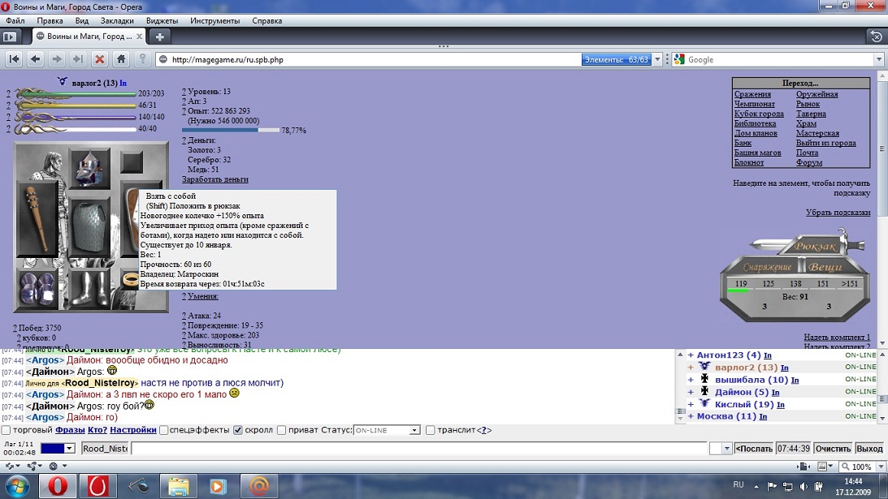Open the Закладки menu
Image resolution: width=888 pixels, height=499 pixels.
(117, 21)
